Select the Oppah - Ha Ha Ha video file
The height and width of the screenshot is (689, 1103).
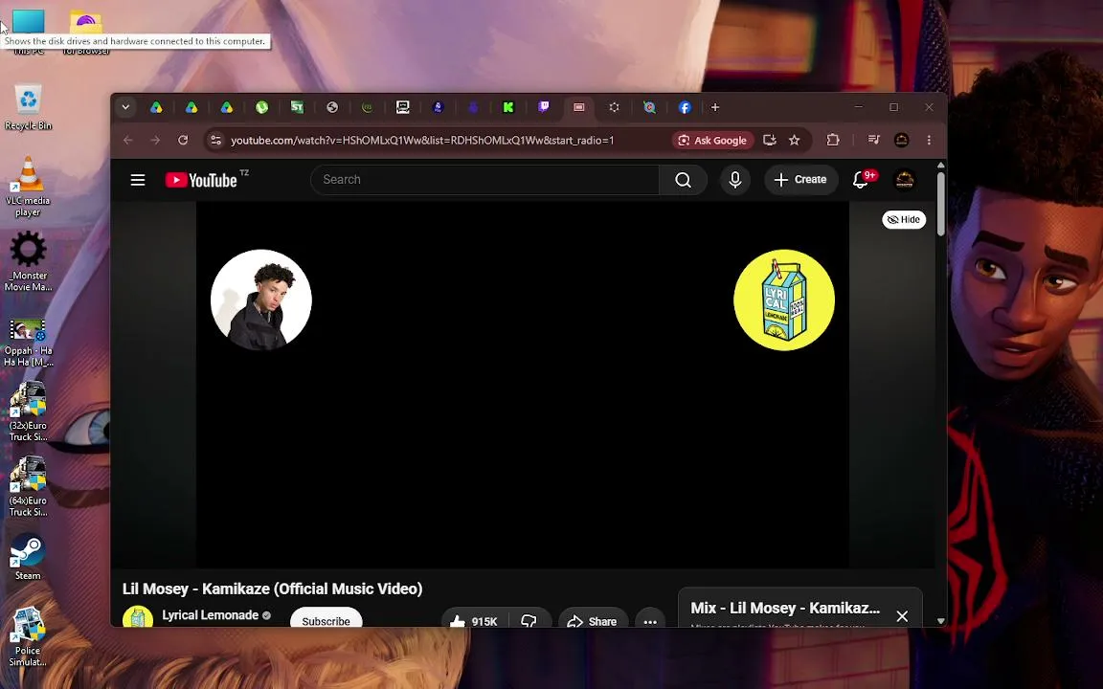pyautogui.click(x=28, y=344)
